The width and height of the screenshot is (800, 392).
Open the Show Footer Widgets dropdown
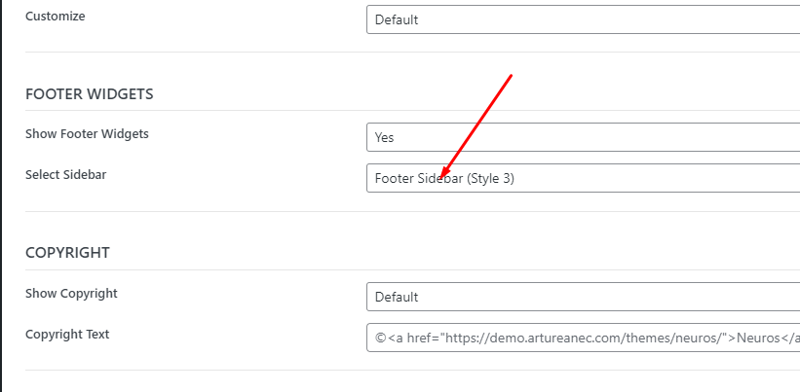583,137
